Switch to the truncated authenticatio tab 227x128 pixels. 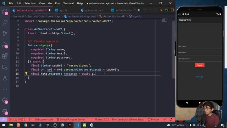point(121,10)
